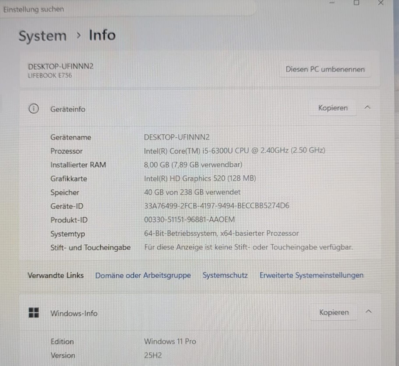Image resolution: width=399 pixels, height=366 pixels.
Task: Click the Geräteinfo info circle icon
Action: 34,109
